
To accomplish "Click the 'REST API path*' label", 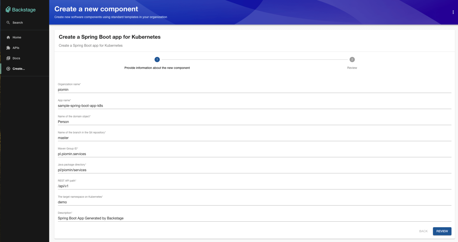I will click(x=67, y=181).
